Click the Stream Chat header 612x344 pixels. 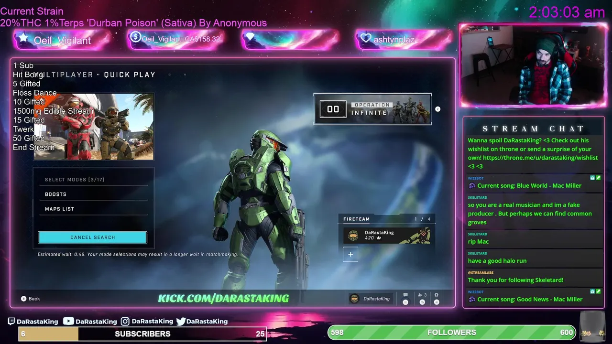pyautogui.click(x=533, y=129)
